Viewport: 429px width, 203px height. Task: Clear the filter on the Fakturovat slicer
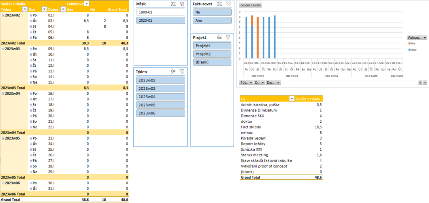click(228, 4)
